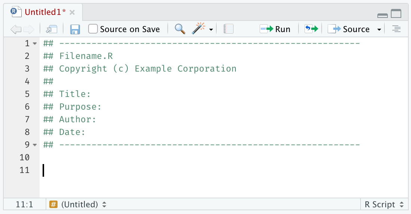Open the Source button dropdown arrow
Screen dimensions: 411x214
tap(379, 29)
